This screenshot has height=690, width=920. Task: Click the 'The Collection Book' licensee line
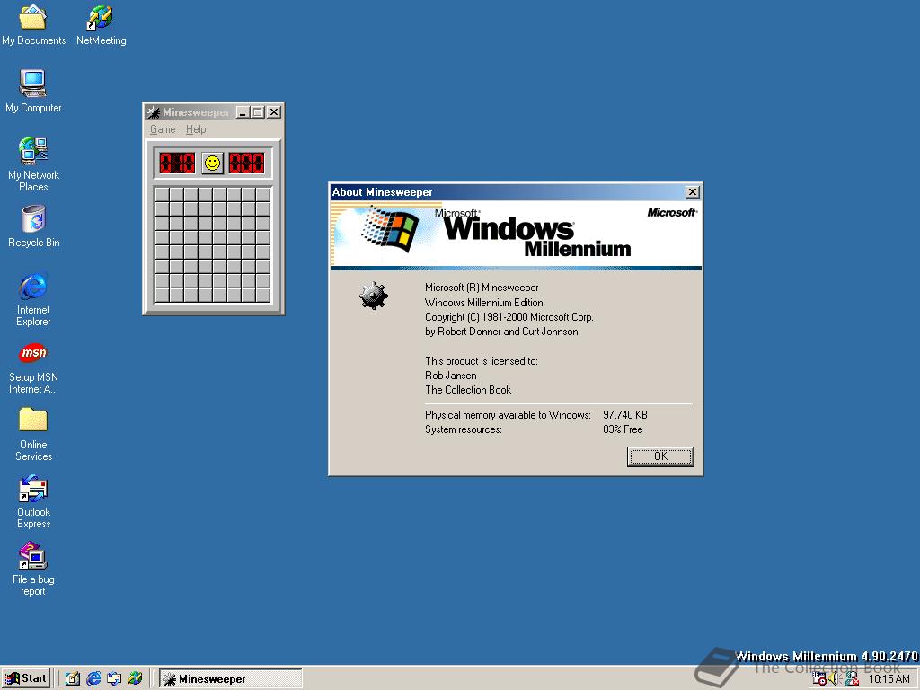(x=468, y=390)
